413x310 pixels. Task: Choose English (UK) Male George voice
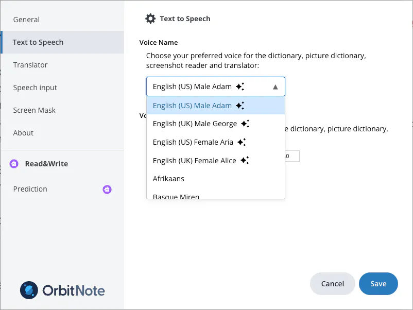click(216, 124)
